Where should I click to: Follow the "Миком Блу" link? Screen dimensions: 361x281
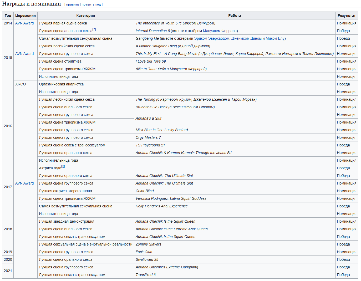(275, 38)
